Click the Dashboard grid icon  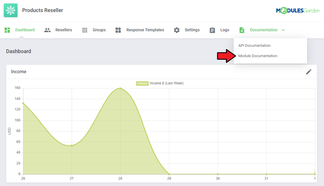point(7,30)
